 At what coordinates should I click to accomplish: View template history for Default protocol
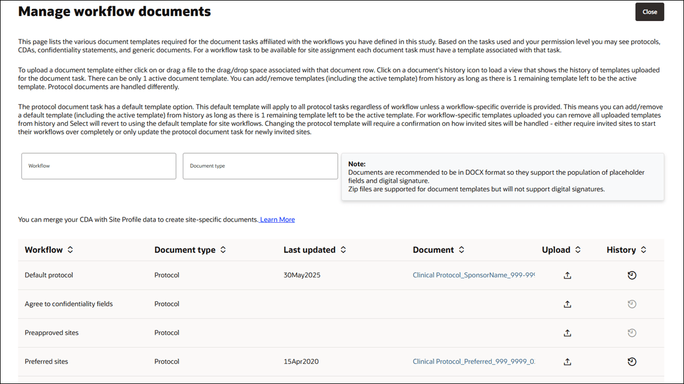point(632,275)
